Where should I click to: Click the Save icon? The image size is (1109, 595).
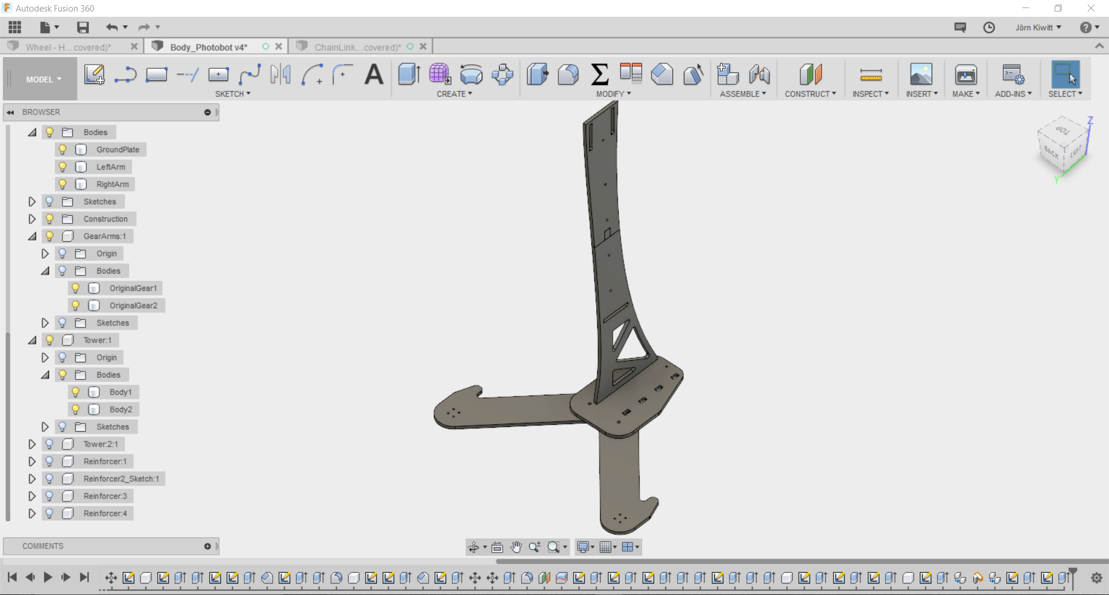83,27
